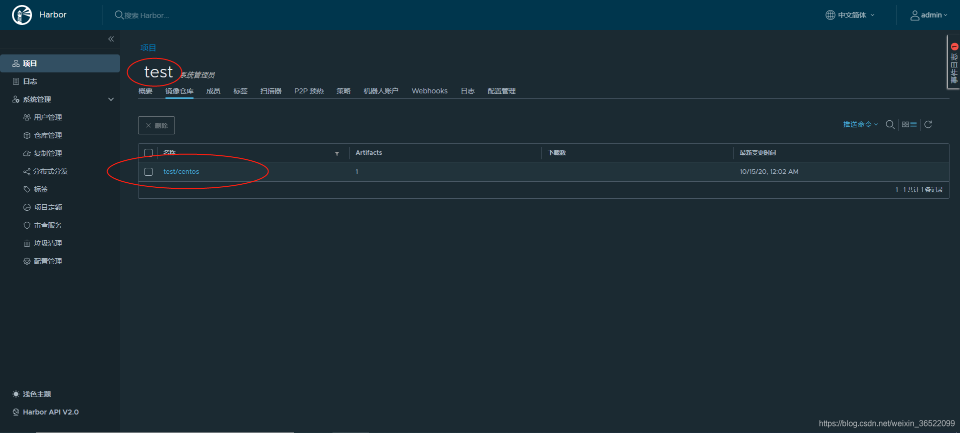The height and width of the screenshot is (433, 960).
Task: Switch to the project 标签 tab
Action: (x=240, y=91)
